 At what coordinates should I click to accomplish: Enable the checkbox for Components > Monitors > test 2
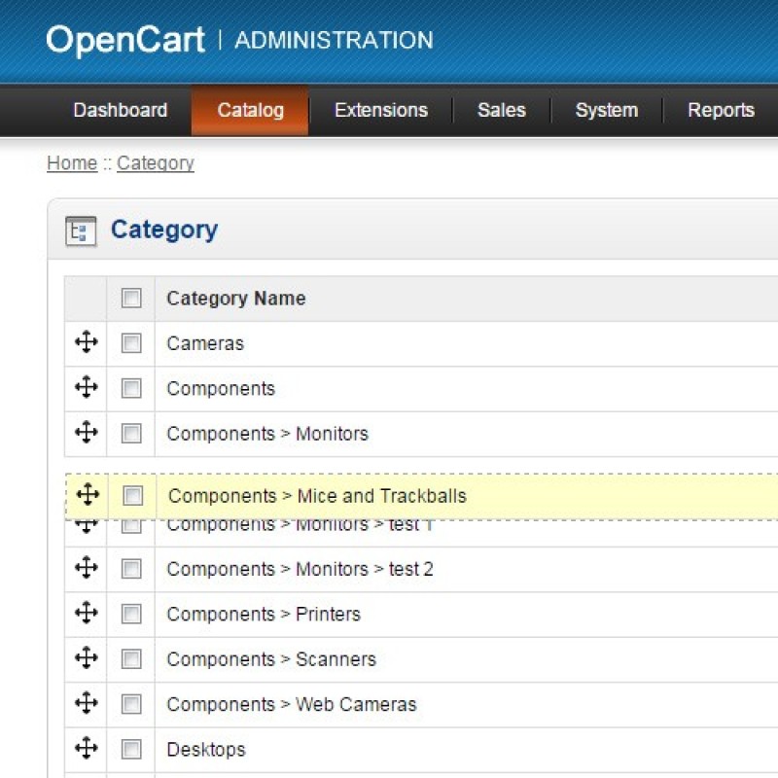[x=131, y=568]
